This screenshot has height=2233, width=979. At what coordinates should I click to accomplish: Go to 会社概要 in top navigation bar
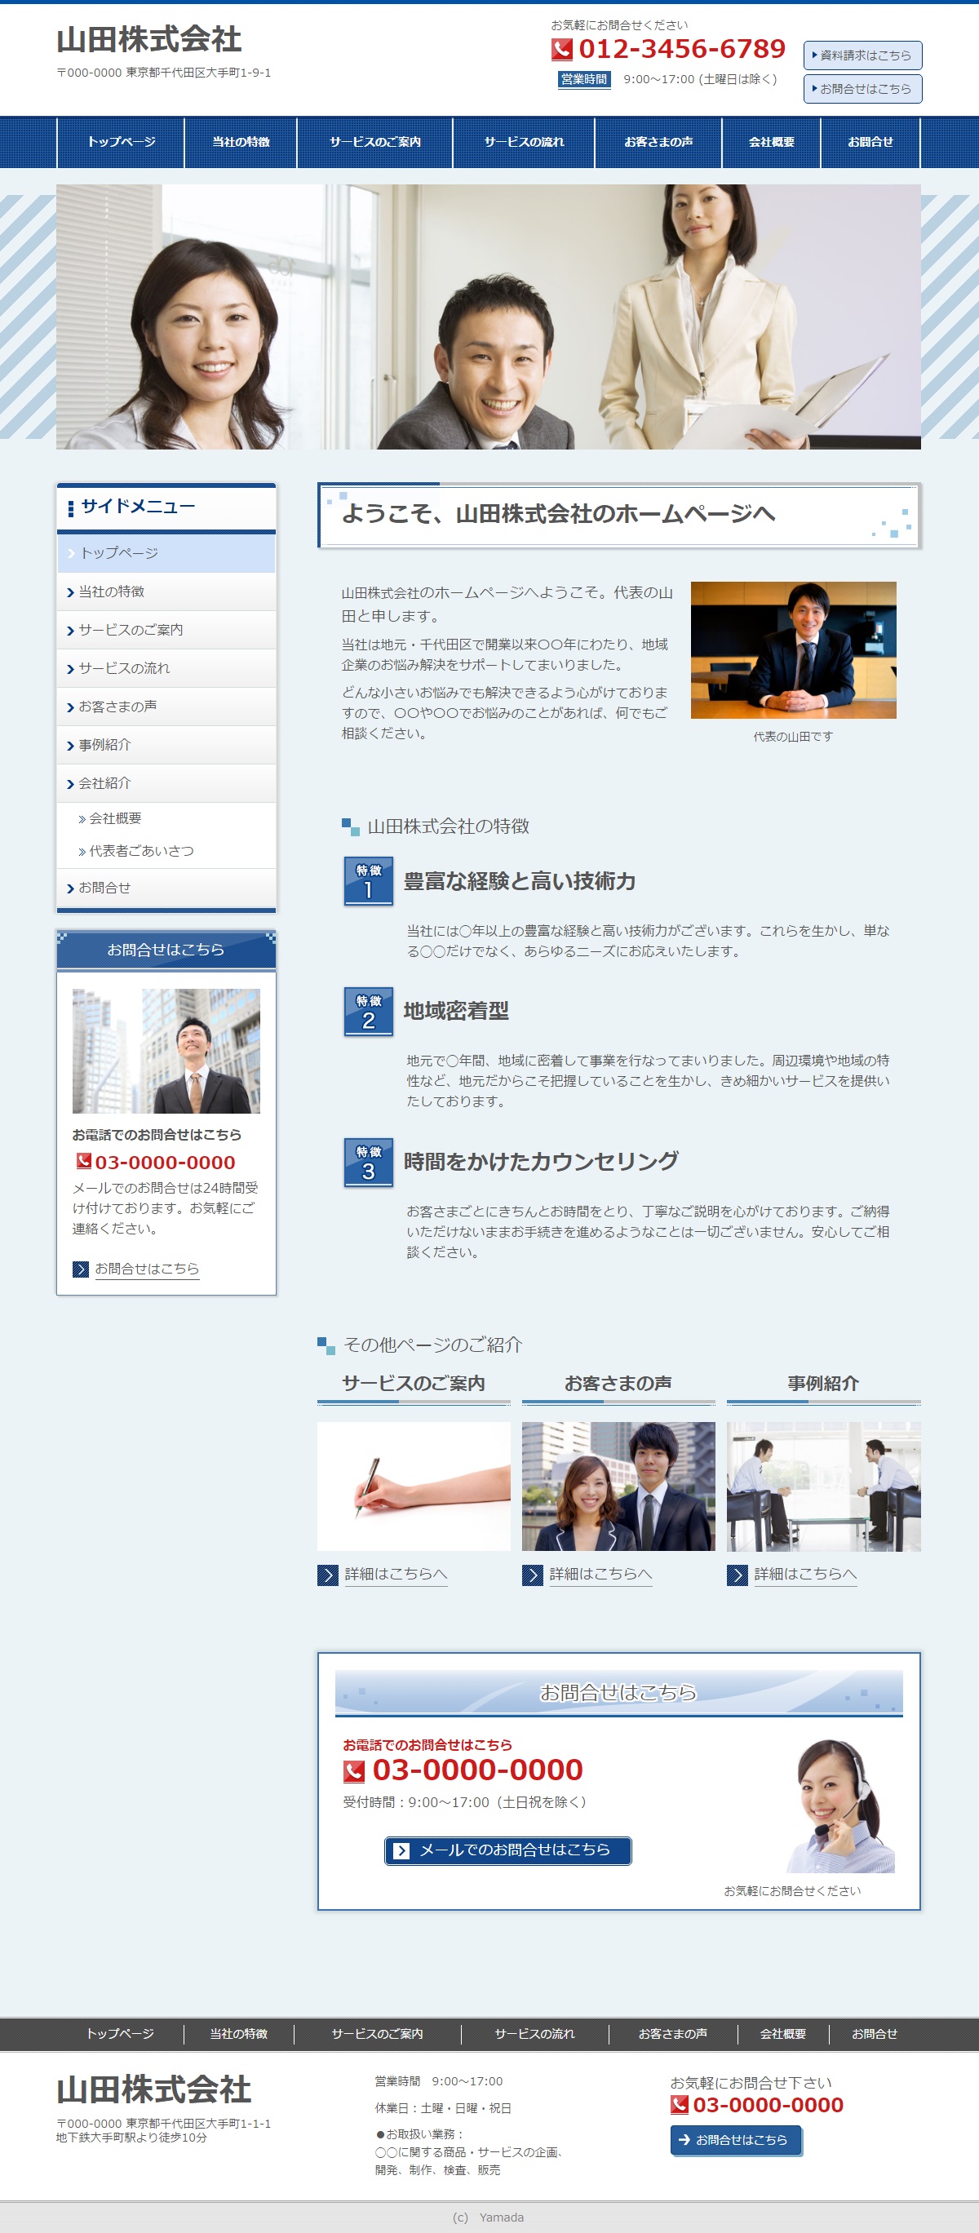click(x=771, y=142)
